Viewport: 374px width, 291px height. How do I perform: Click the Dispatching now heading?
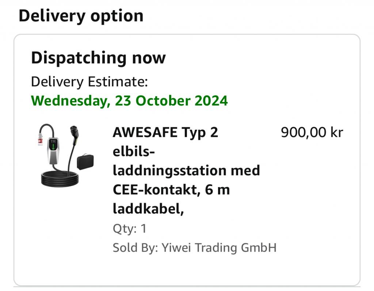[x=98, y=58]
